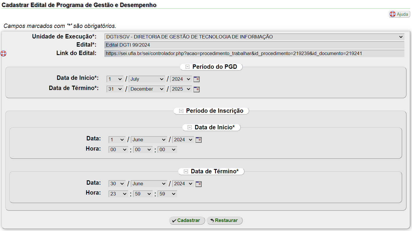Click the Período de Inscrição legend title

pyautogui.click(x=215, y=111)
